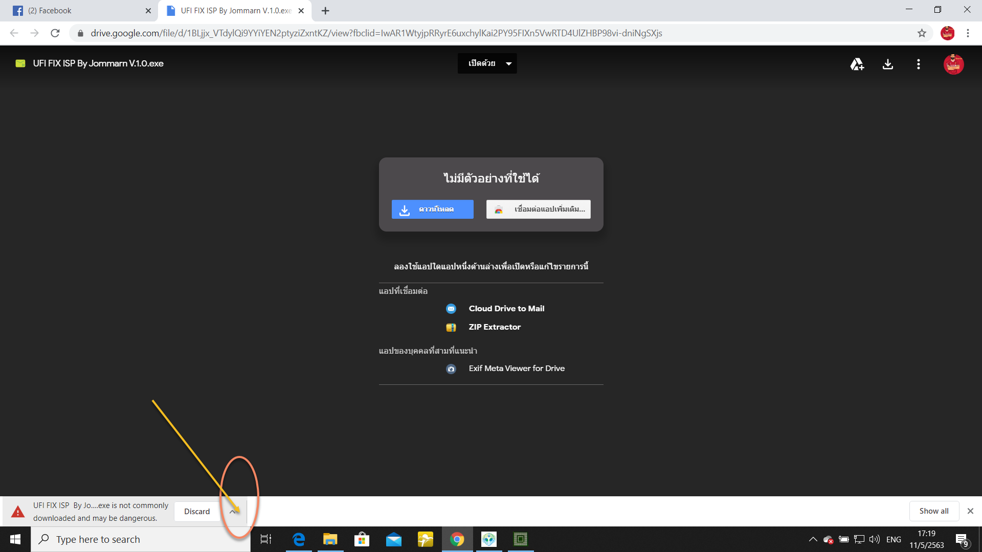The image size is (982, 552).
Task: Open with Cloud Drive to Mail
Action: [x=506, y=309]
